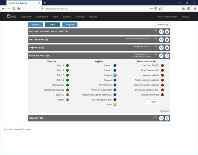The width and height of the screenshot is (198, 155).
Task: Reload the page with browser refresh icon
Action: coord(14,9)
